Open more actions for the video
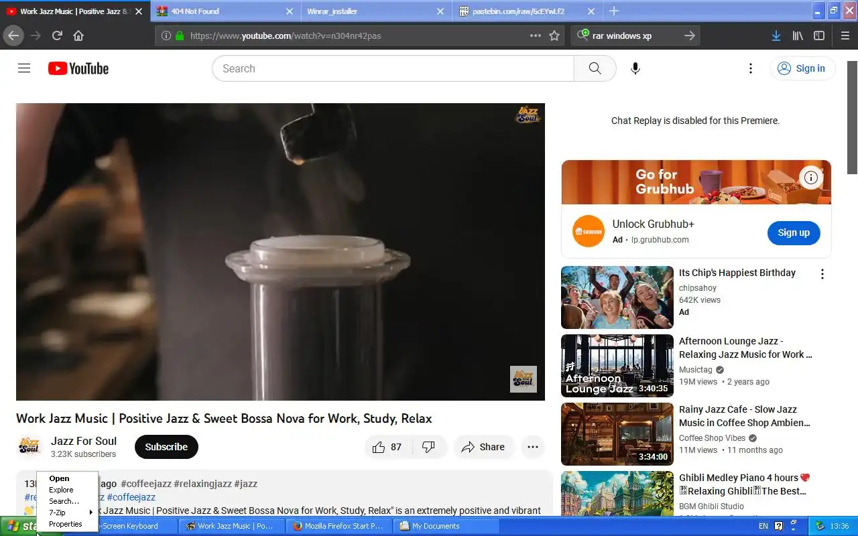This screenshot has height=536, width=858. (533, 447)
